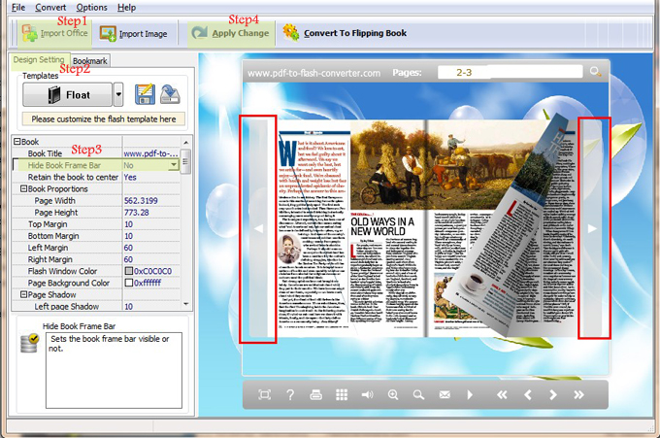Go to previous page single-left arrow
The height and width of the screenshot is (438, 660).
(x=527, y=394)
